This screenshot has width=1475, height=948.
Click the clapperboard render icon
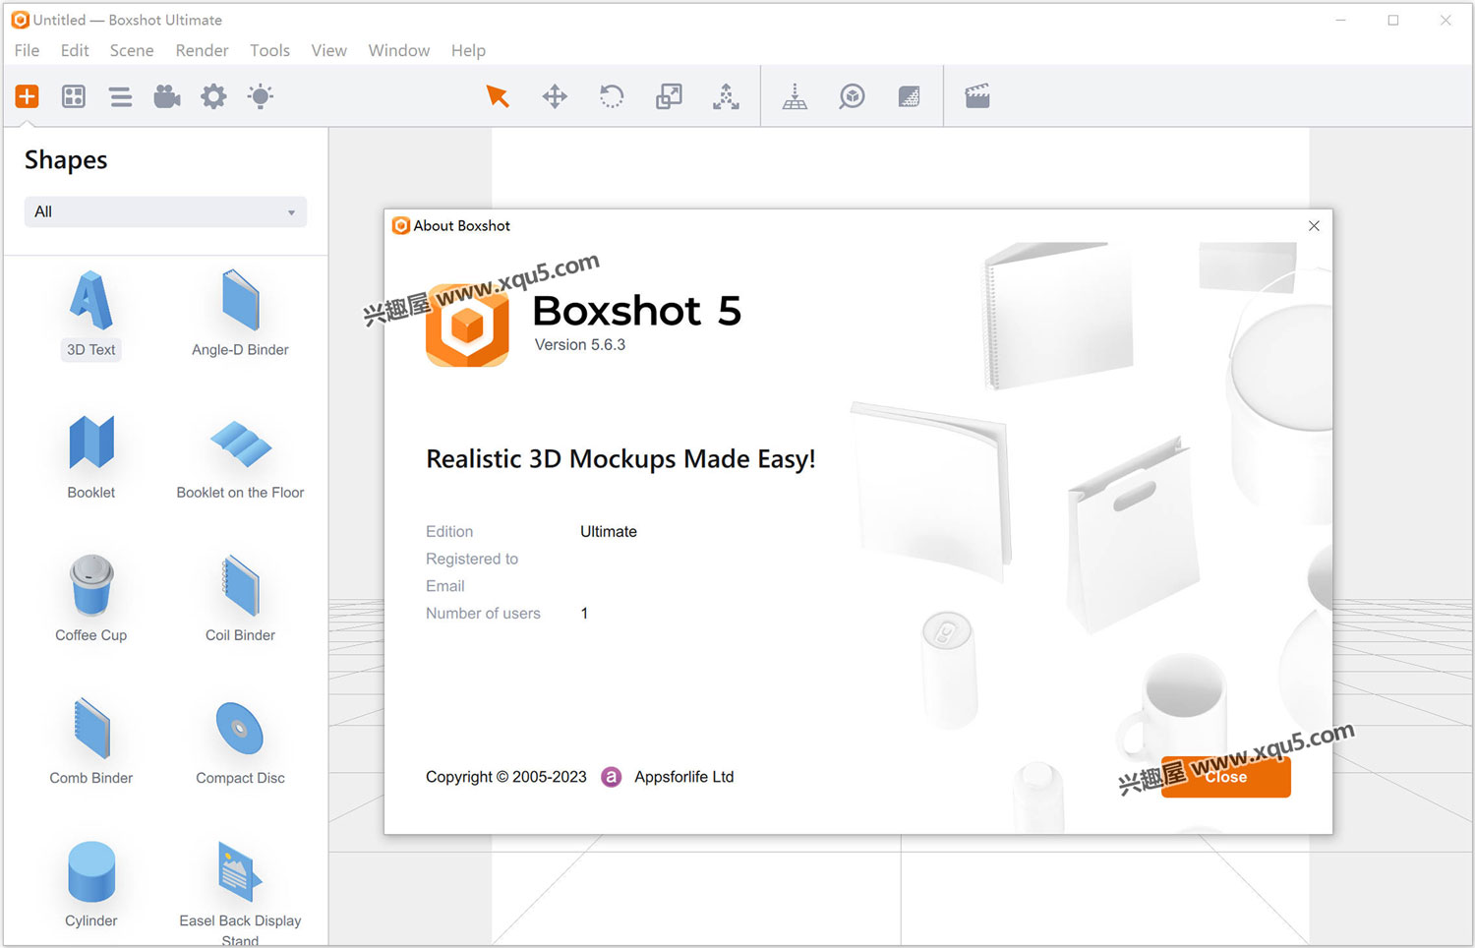point(977,96)
